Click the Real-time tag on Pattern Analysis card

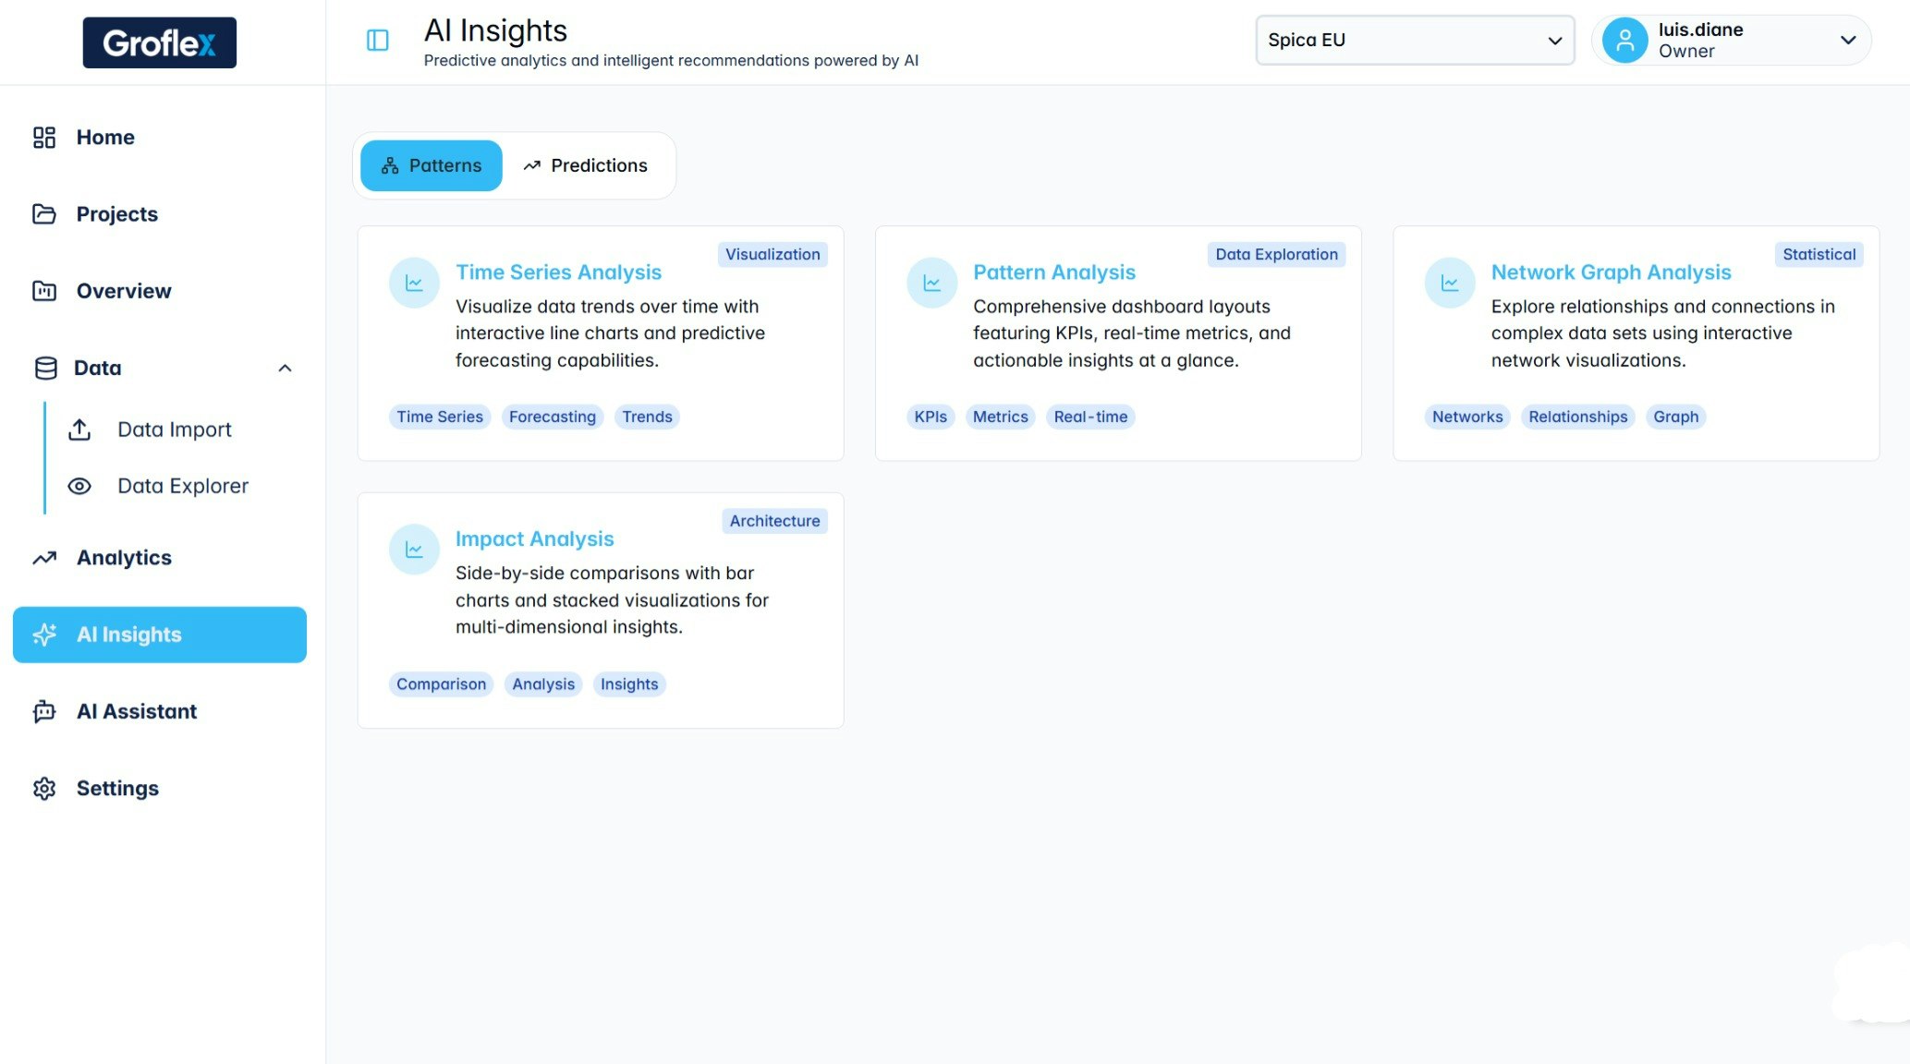tap(1089, 417)
